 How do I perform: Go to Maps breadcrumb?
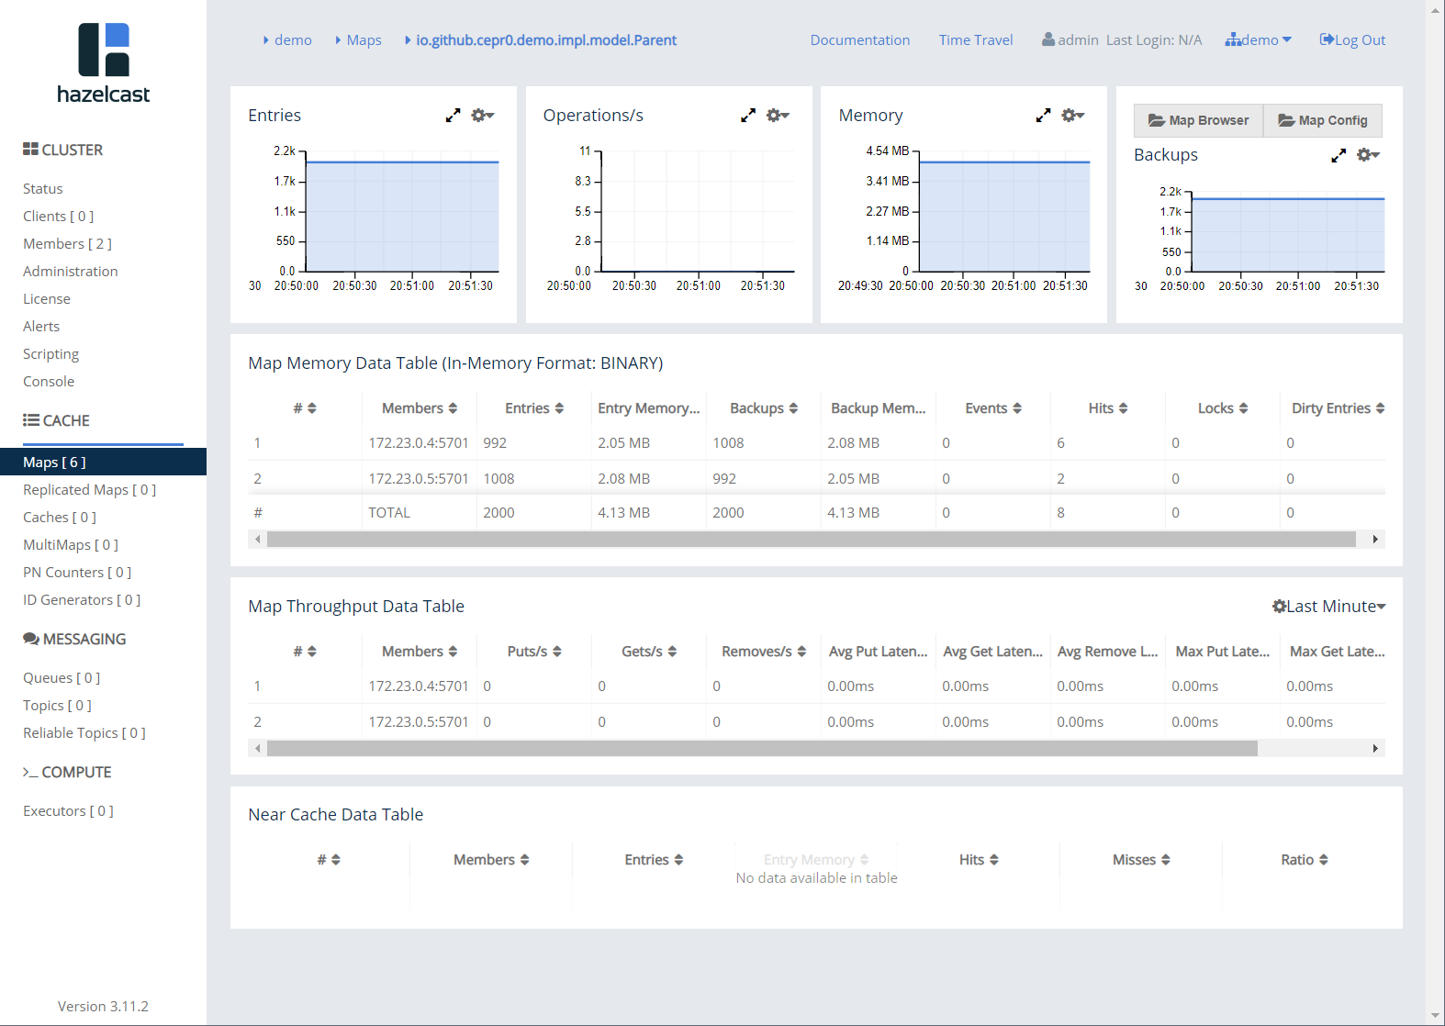coord(364,40)
